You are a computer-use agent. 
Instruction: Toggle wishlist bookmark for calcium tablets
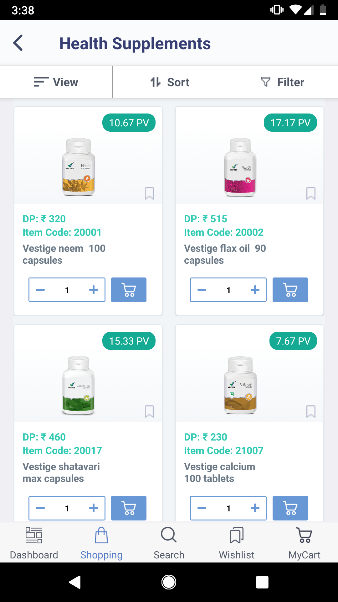point(311,412)
